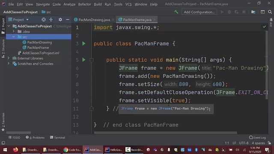
Task: Click the Select Opened File target icon
Action: (44, 20)
